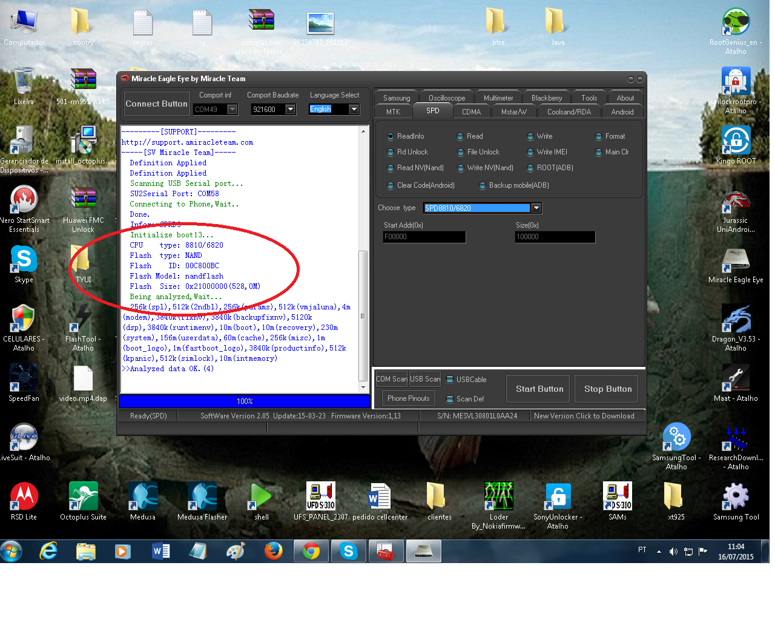Open the Jurassic UniAndroid desktop icon
775x620 pixels.
[x=736, y=200]
